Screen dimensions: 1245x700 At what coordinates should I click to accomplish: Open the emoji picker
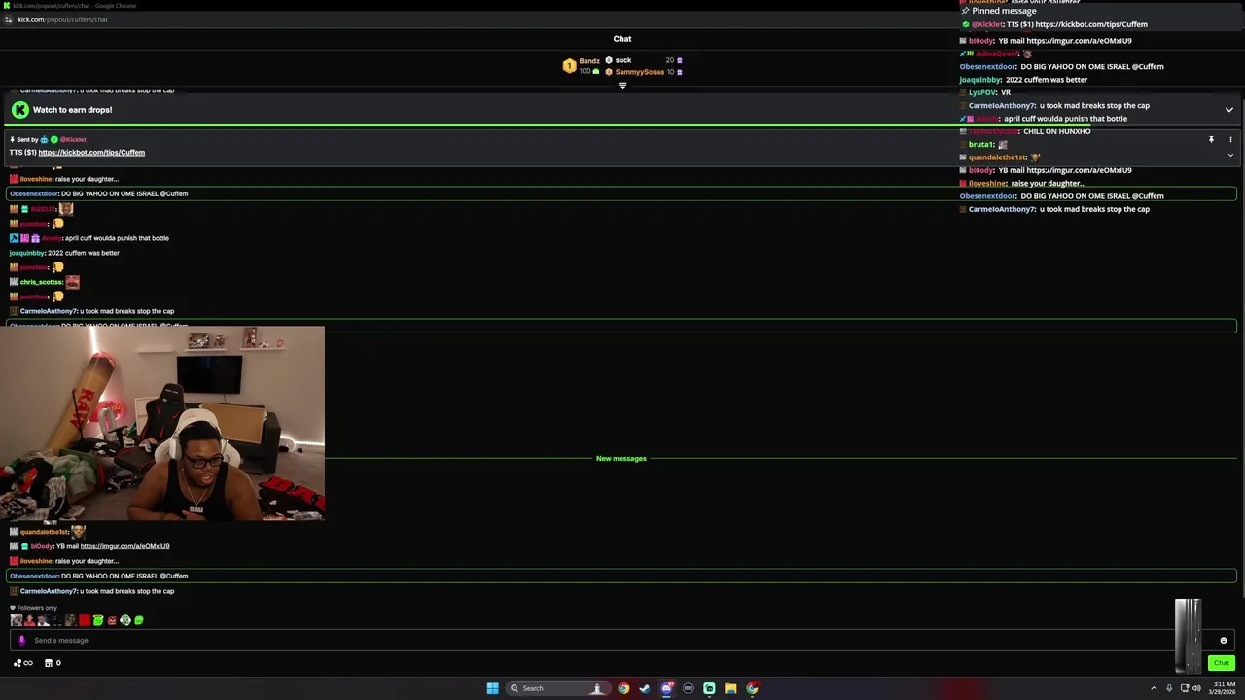1223,640
